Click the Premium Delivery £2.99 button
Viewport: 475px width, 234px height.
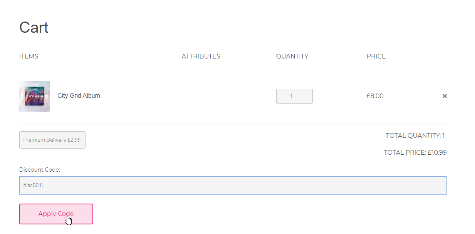pyautogui.click(x=52, y=140)
